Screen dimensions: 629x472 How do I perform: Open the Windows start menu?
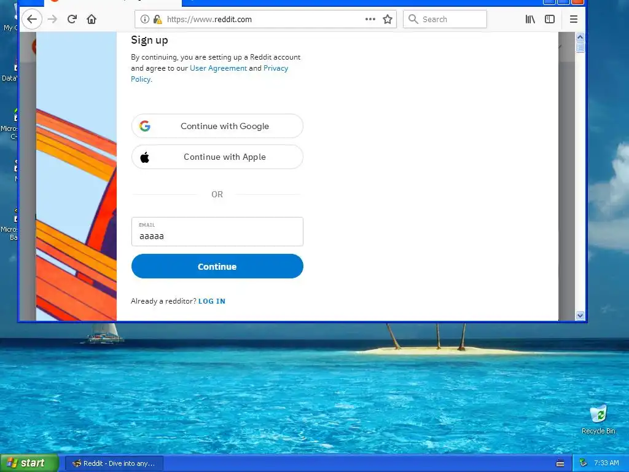point(29,463)
